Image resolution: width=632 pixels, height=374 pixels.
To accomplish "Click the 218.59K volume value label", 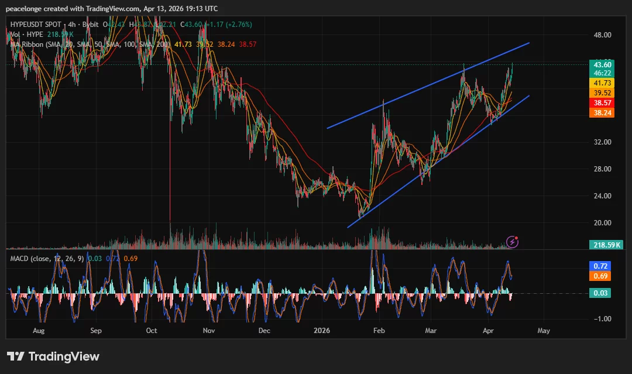I will [606, 245].
